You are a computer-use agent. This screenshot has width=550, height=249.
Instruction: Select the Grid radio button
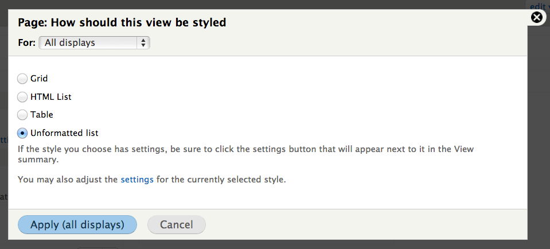(x=22, y=79)
